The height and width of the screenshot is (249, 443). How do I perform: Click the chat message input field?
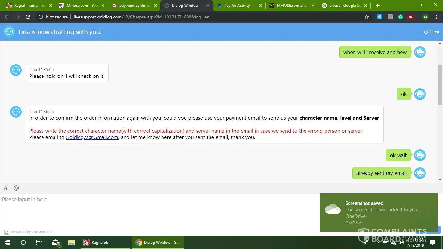tap(159, 211)
